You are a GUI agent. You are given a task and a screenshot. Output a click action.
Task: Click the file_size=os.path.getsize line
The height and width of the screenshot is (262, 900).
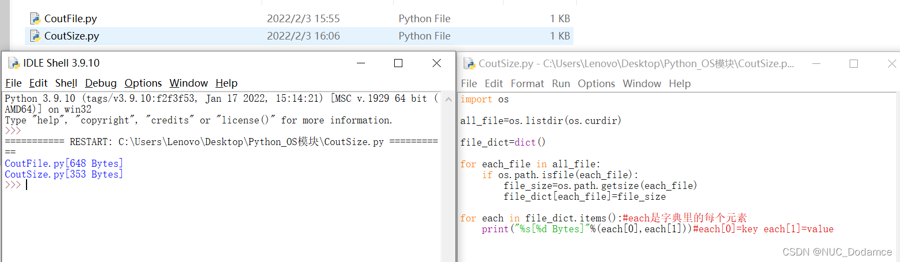pyautogui.click(x=601, y=186)
